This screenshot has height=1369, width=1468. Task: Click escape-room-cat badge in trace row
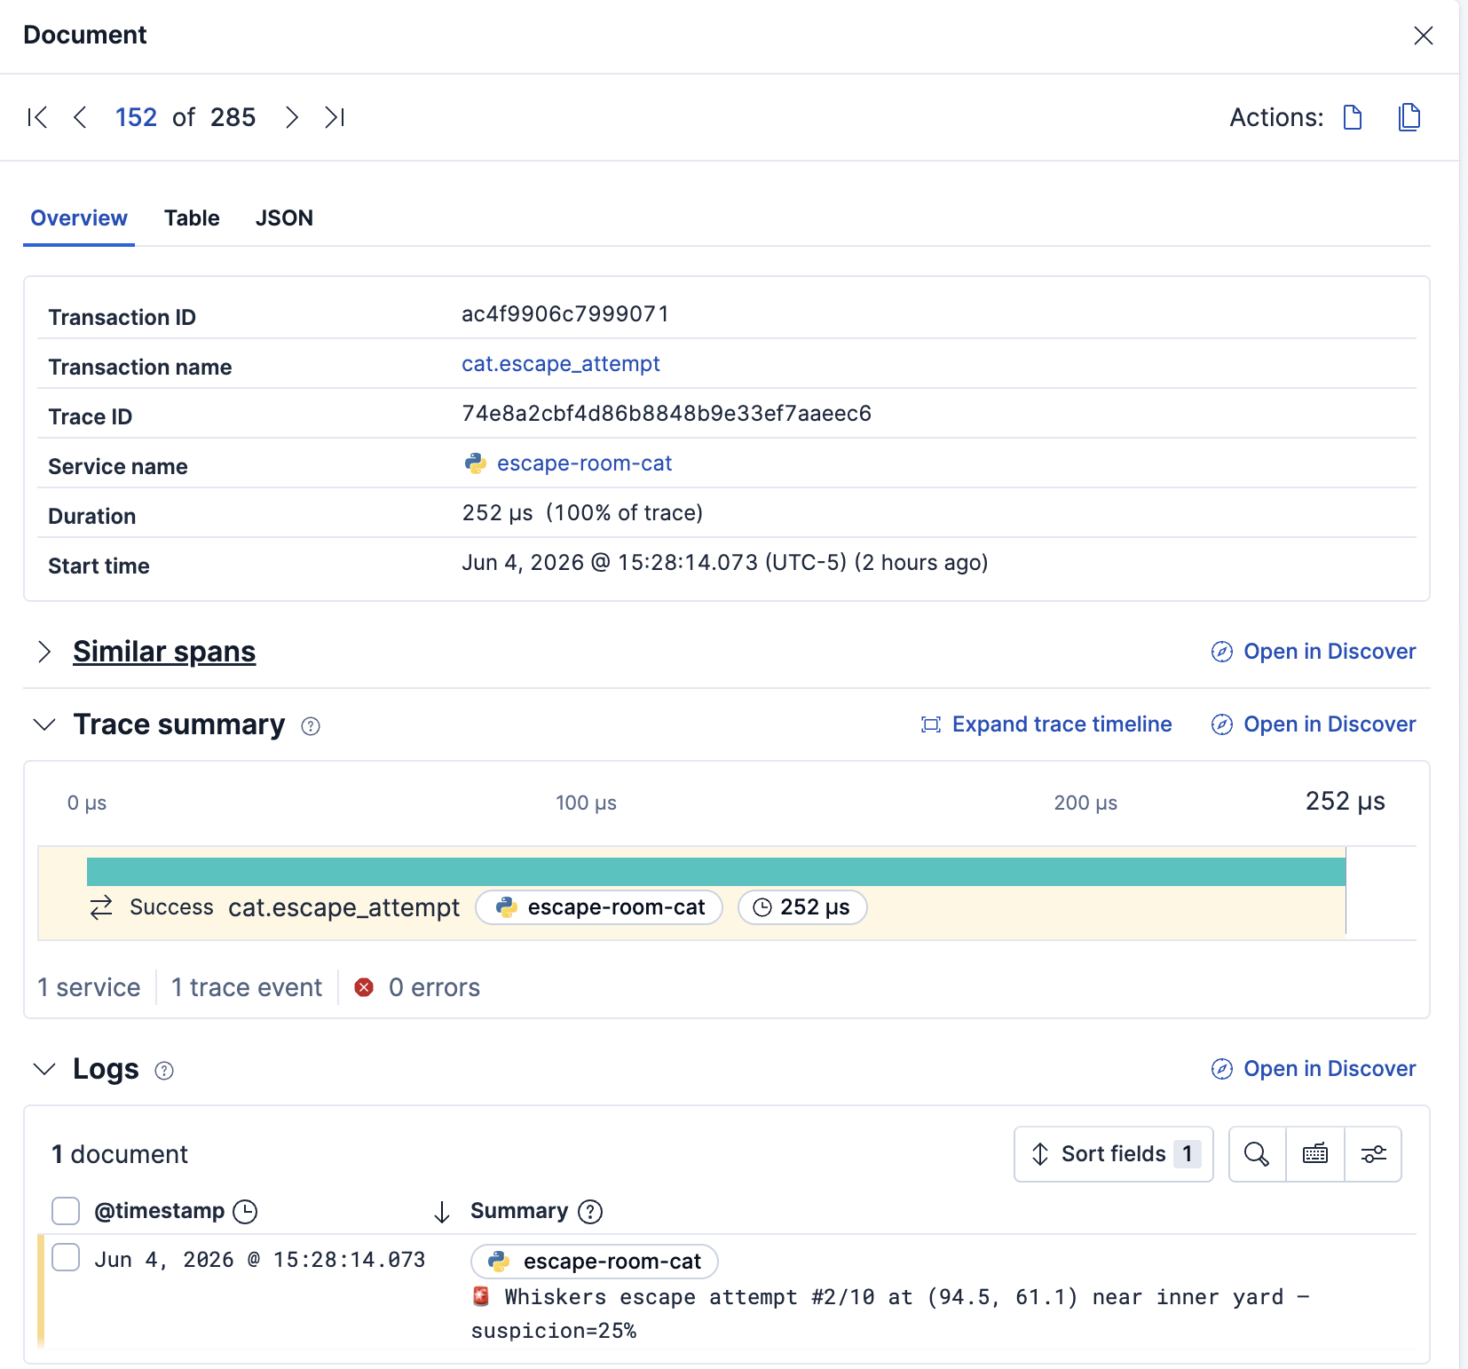click(599, 907)
